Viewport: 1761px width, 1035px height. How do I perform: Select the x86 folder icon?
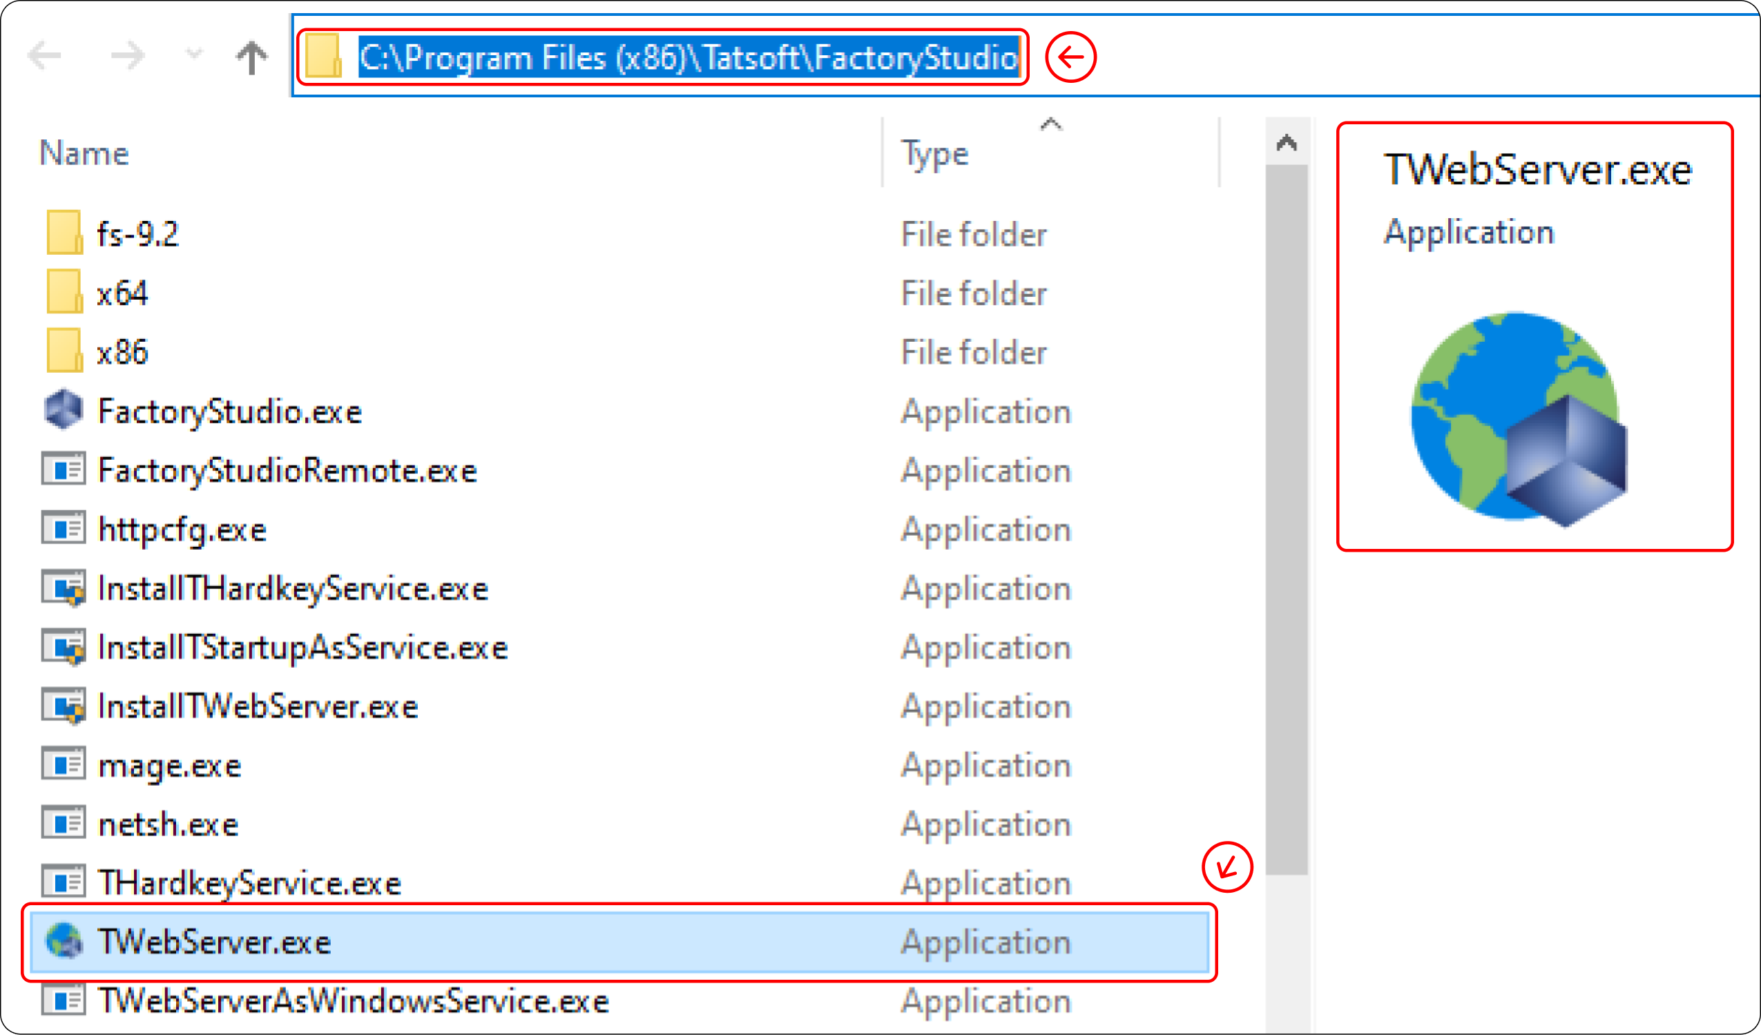64,350
